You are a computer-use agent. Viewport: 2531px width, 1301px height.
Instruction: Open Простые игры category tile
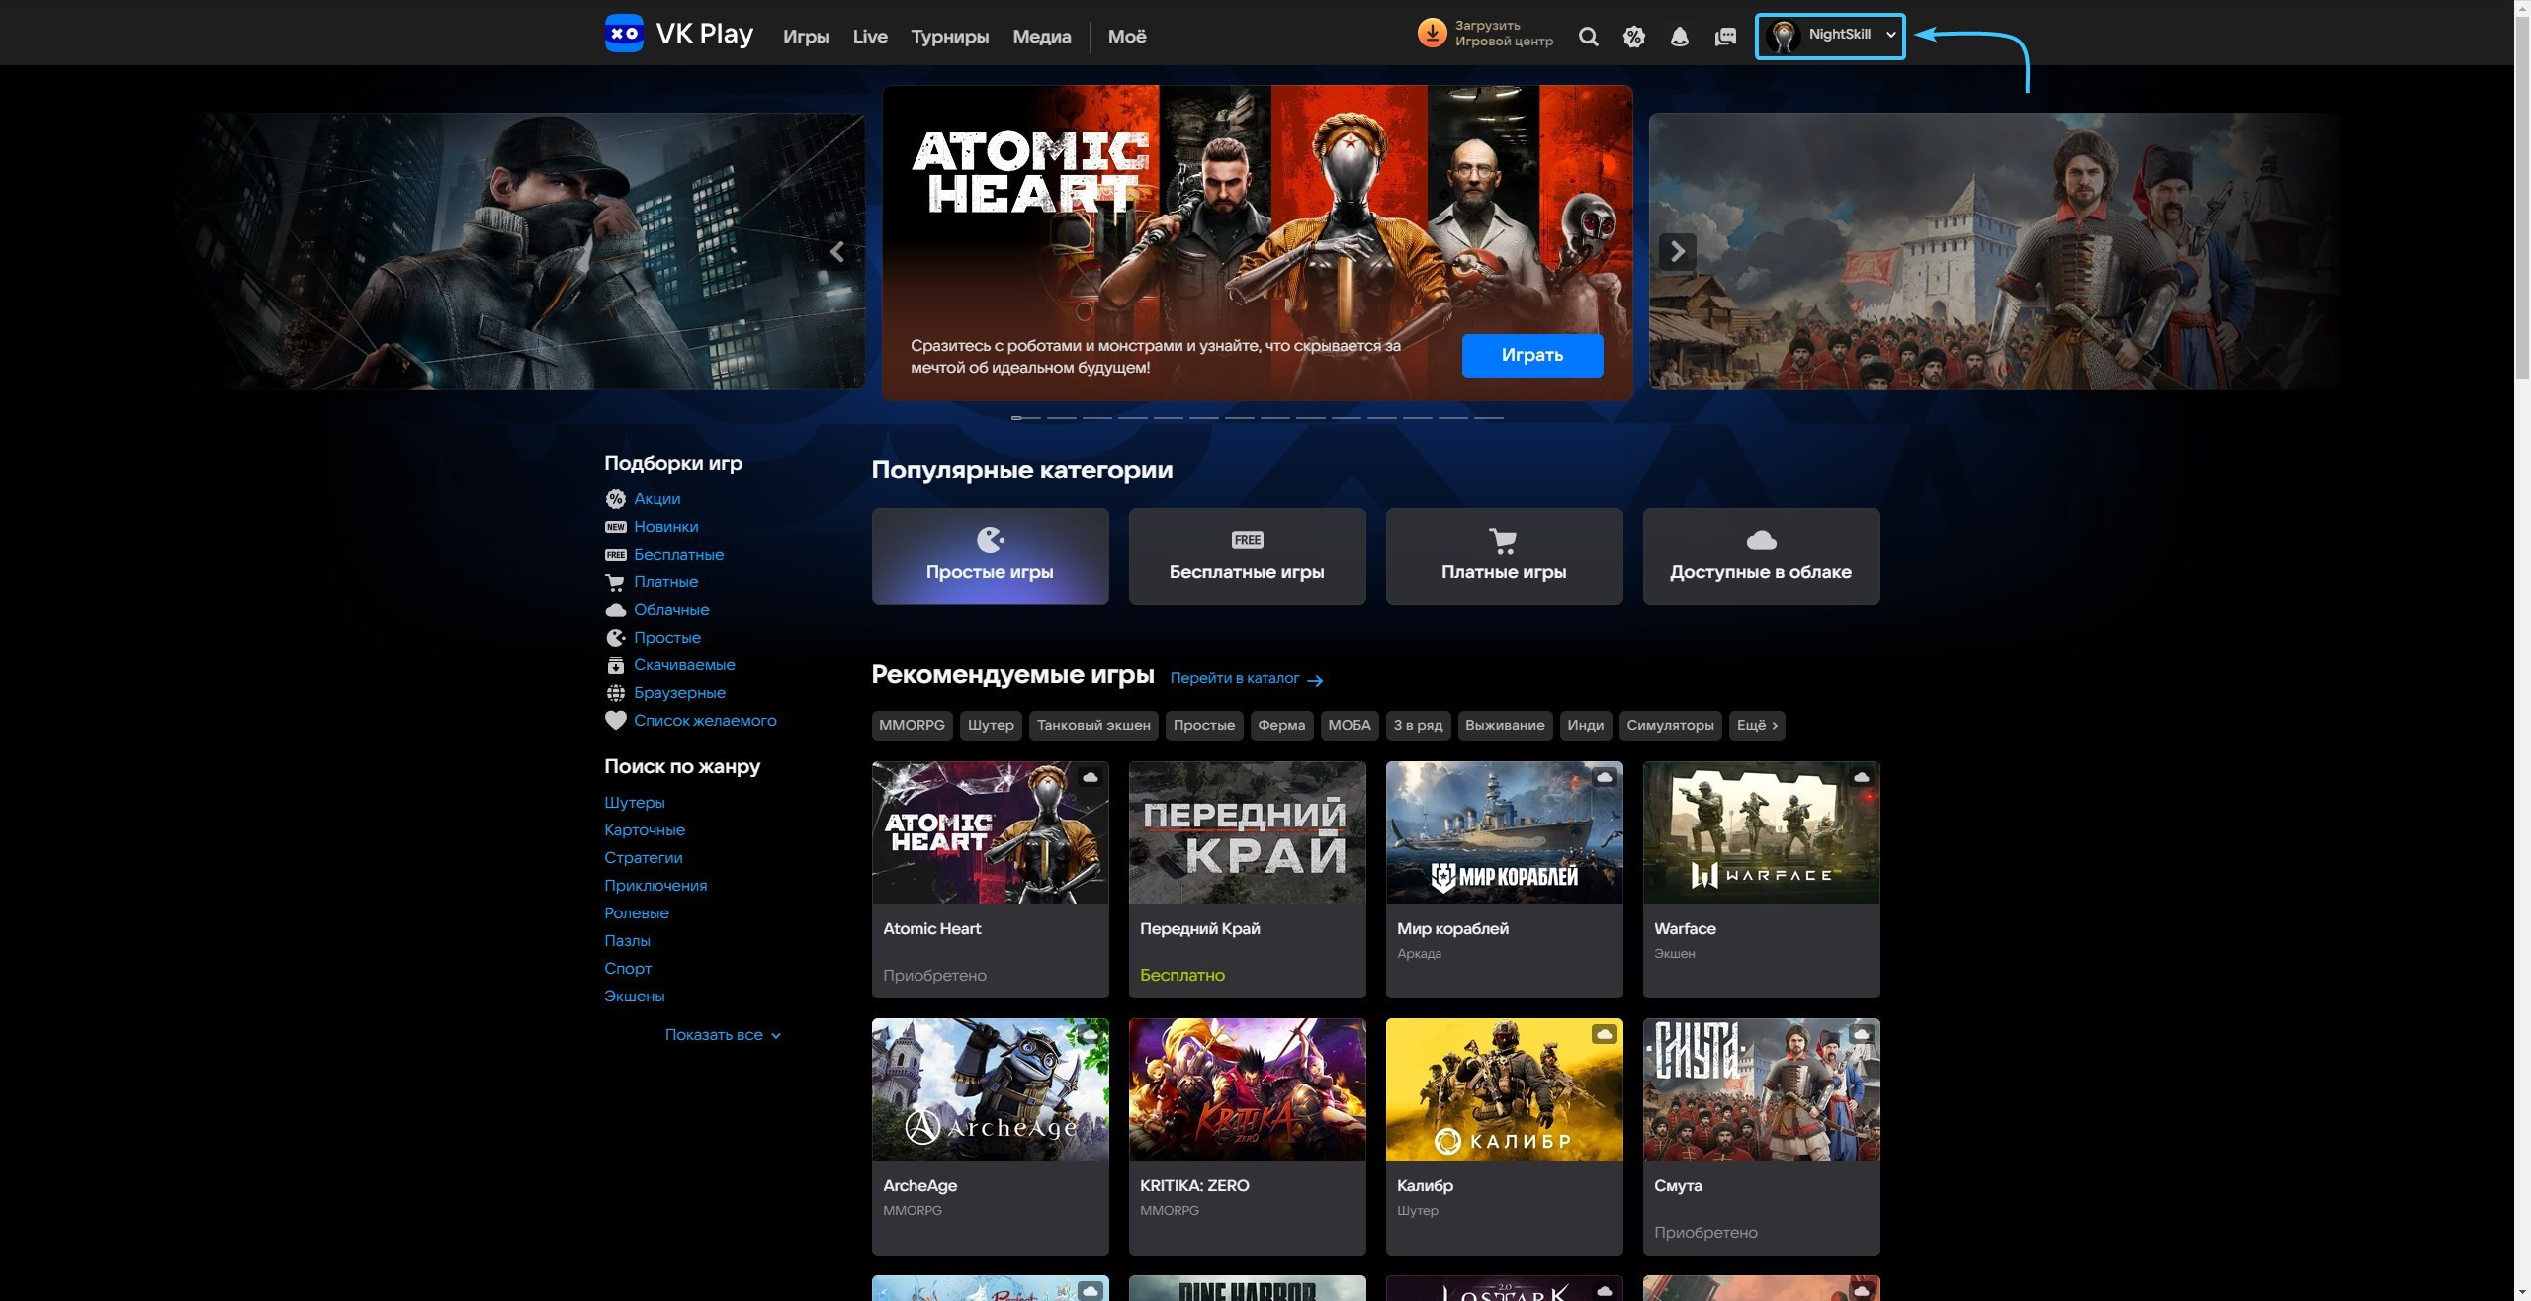990,557
